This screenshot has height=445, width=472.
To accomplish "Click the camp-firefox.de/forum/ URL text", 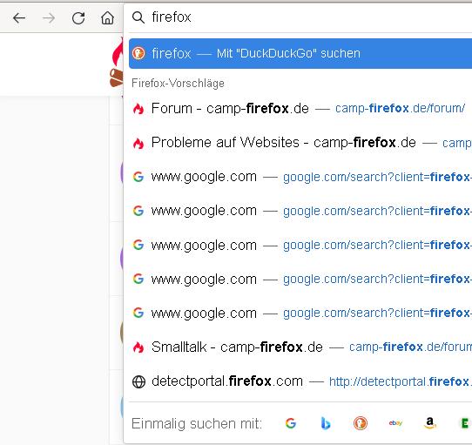I will 400,108.
